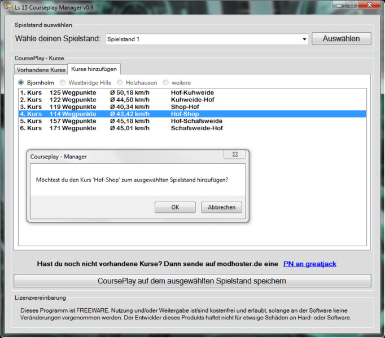Select course 6 Schafsweide-Hof in the list
The width and height of the screenshot is (385, 338).
pyautogui.click(x=192, y=128)
